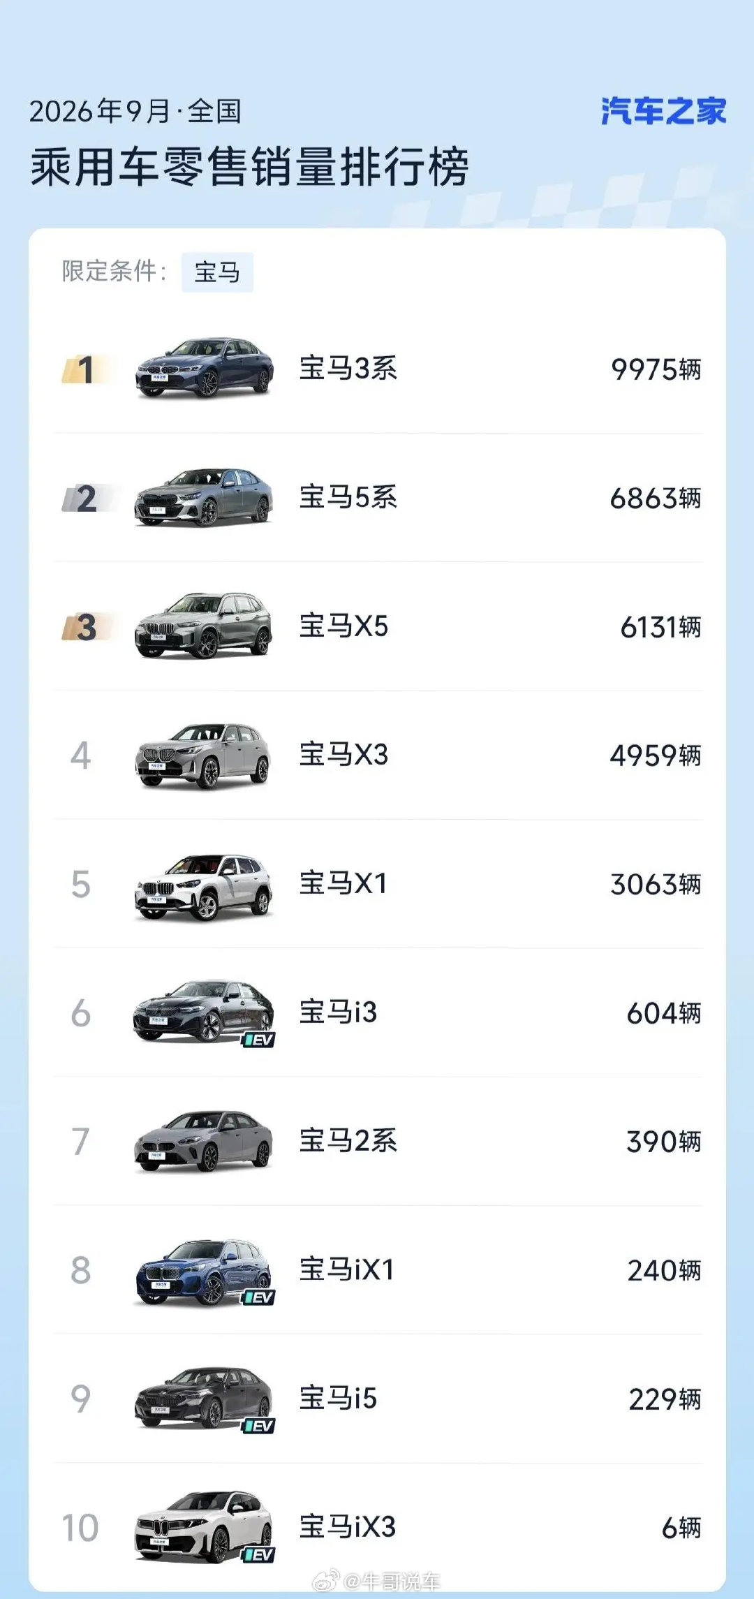Open the 宝马X3 model name
This screenshot has height=1599, width=754.
coord(343,755)
